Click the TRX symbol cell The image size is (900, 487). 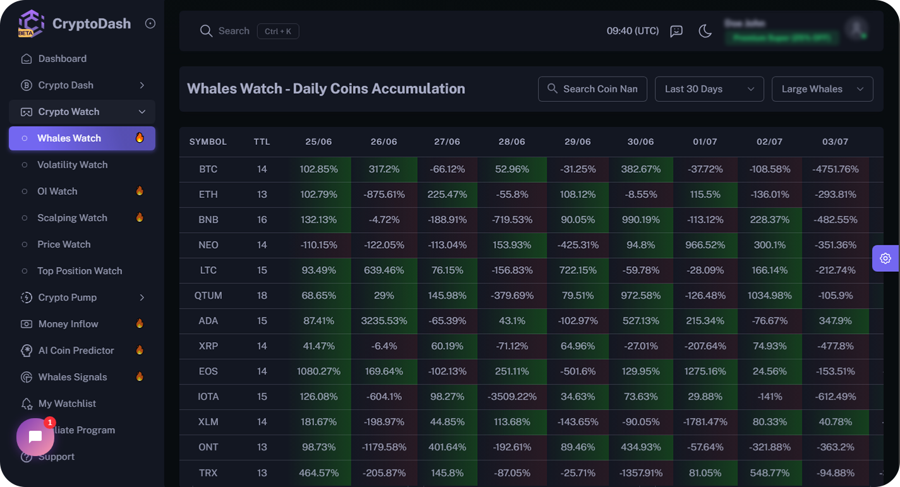pos(208,473)
